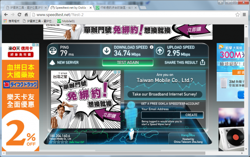Click the IP address 180.204.160.6

[x=60, y=136]
